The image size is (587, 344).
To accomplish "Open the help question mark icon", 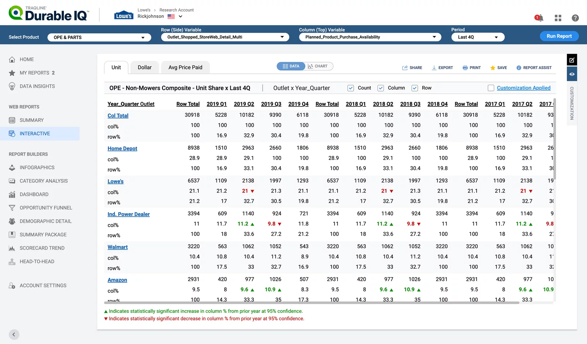I will [575, 18].
